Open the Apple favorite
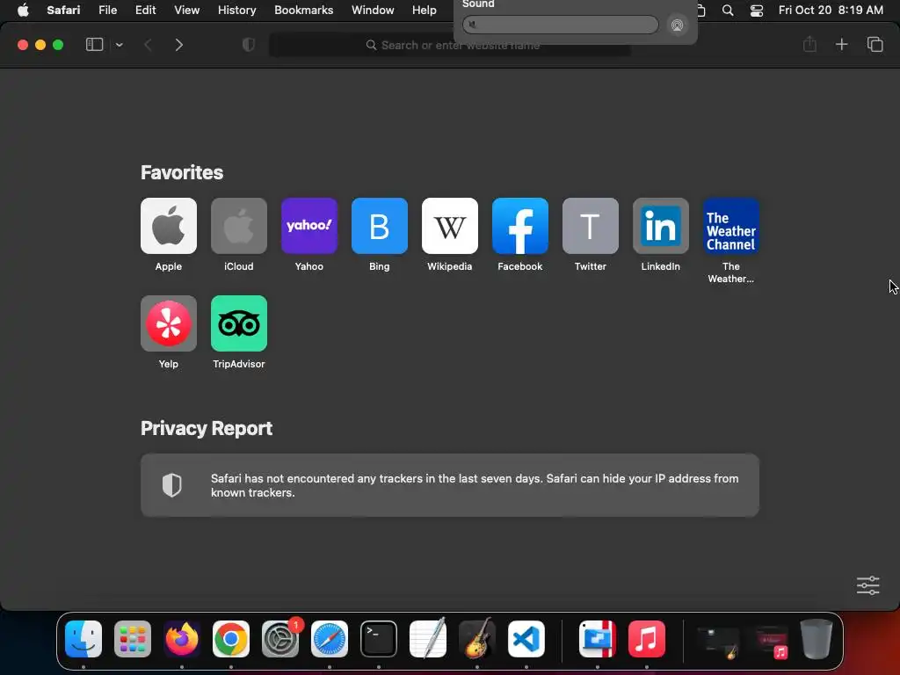 point(168,226)
